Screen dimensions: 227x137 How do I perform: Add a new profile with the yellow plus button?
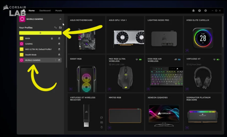(40, 33)
